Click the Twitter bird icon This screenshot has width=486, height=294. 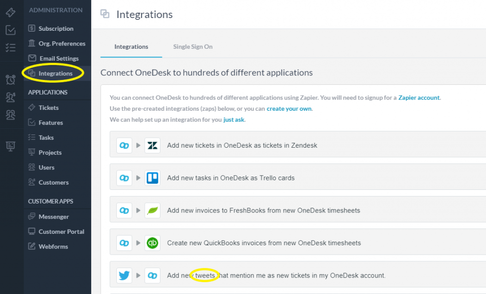124,275
